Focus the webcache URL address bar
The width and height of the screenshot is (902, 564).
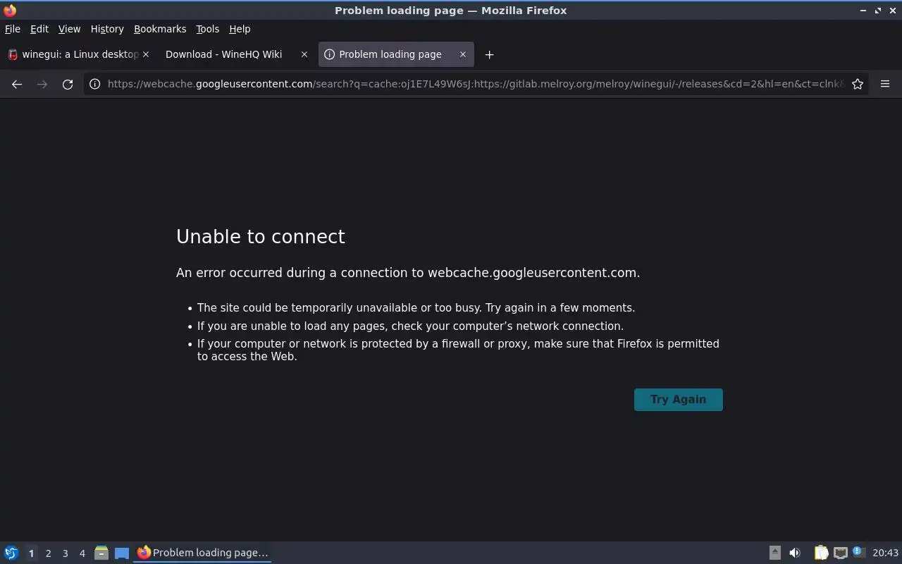pos(476,84)
